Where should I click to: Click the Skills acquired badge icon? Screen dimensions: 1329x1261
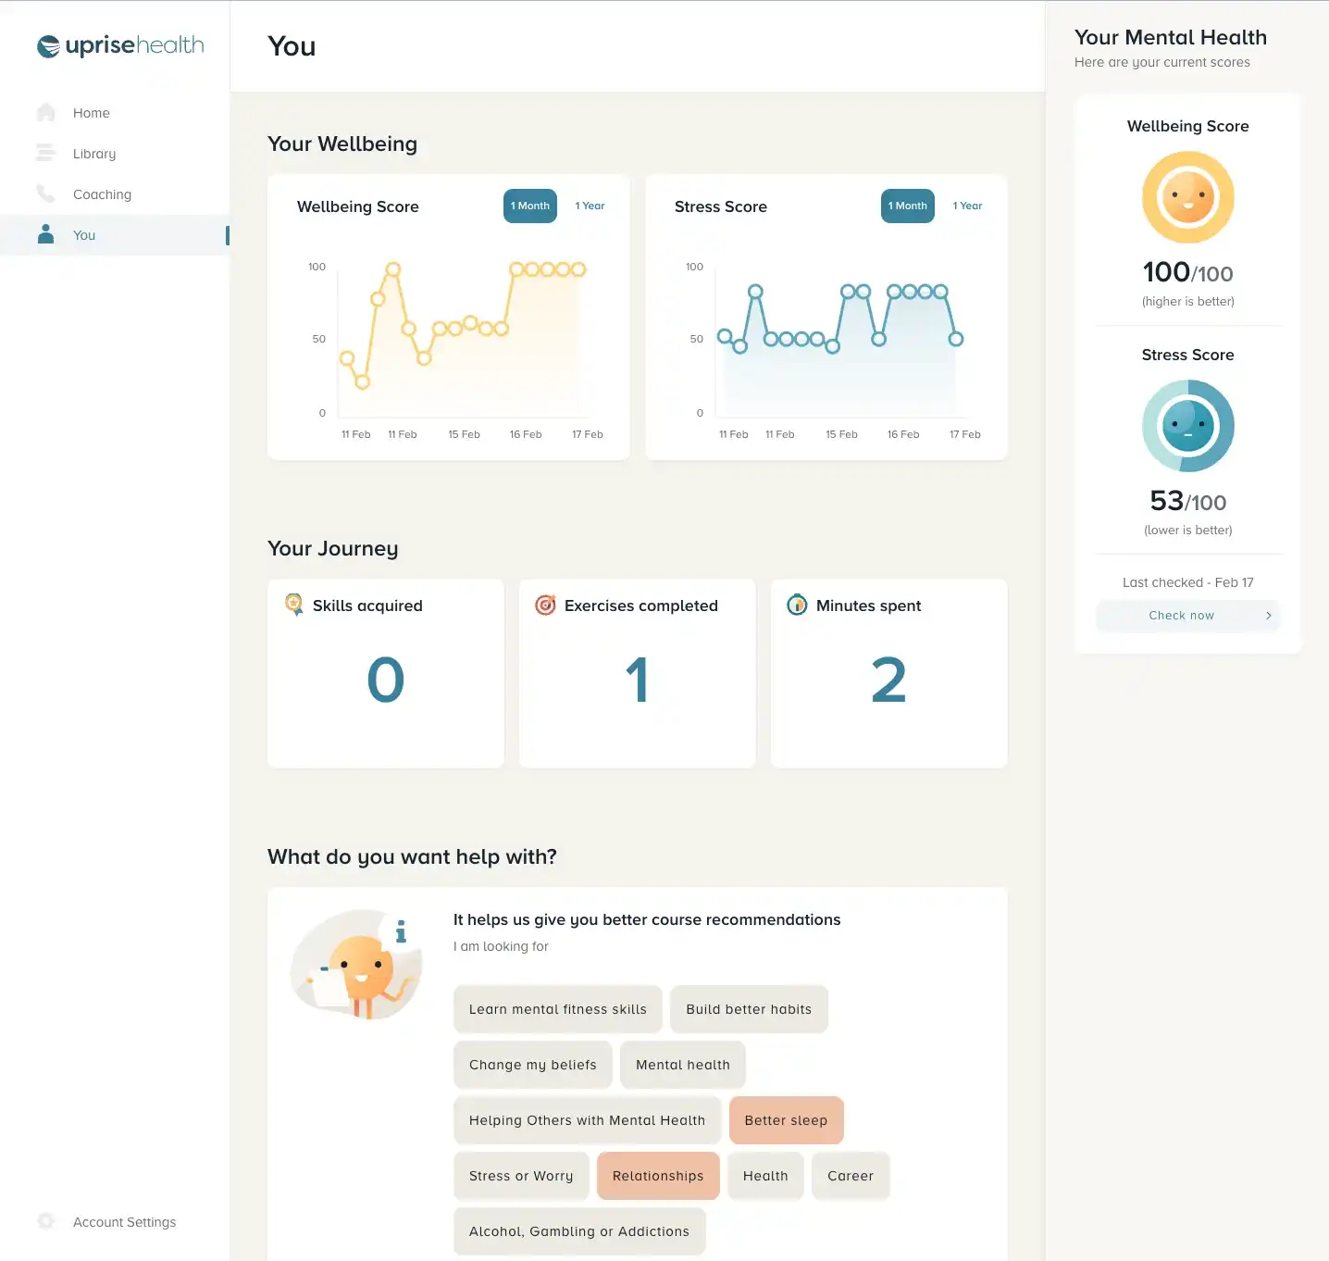(x=294, y=605)
